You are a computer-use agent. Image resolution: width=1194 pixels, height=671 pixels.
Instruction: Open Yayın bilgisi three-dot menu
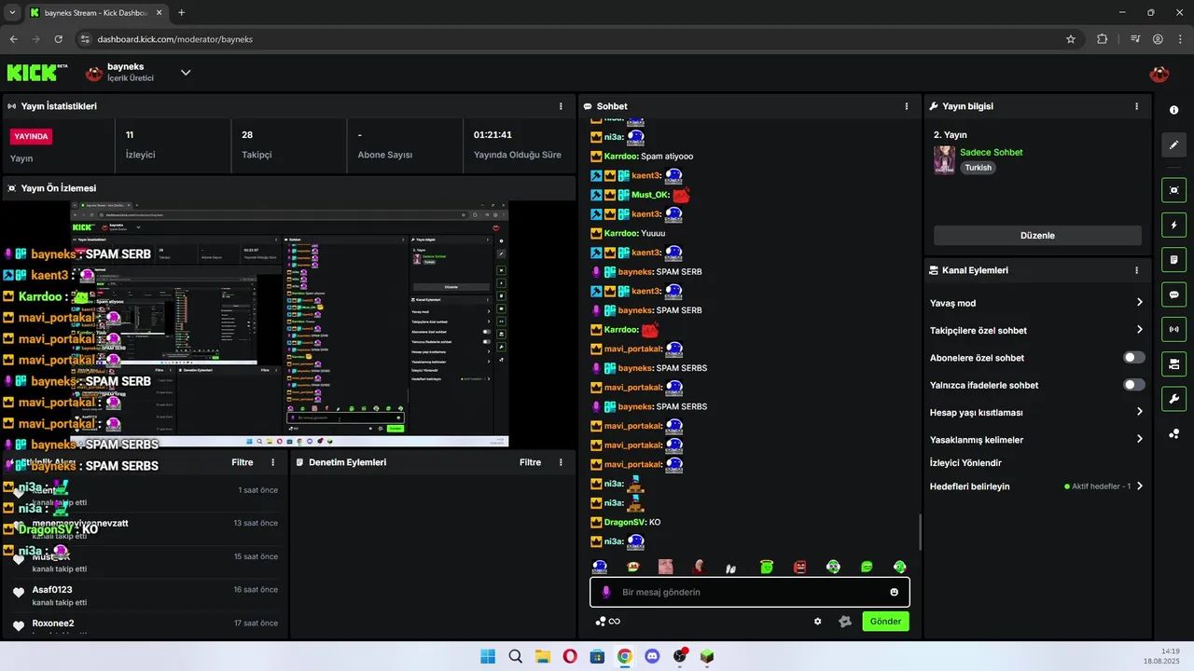pyautogui.click(x=1136, y=106)
